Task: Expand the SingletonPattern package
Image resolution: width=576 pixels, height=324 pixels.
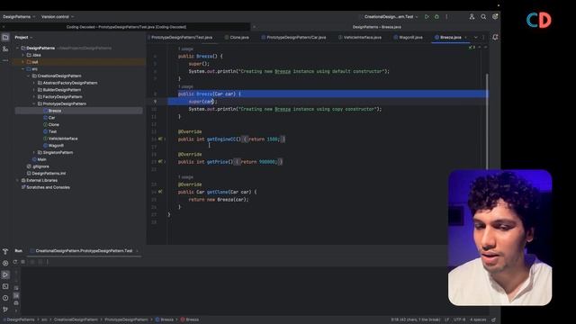Action: 34,152
